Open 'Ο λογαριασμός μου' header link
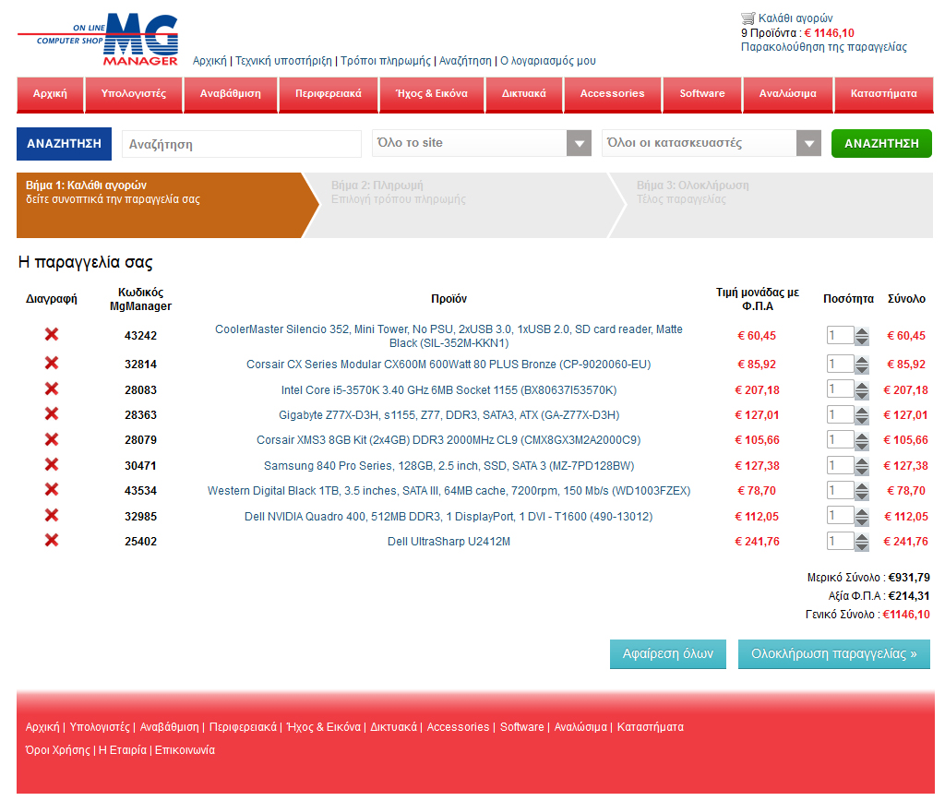The image size is (945, 801). (x=548, y=61)
